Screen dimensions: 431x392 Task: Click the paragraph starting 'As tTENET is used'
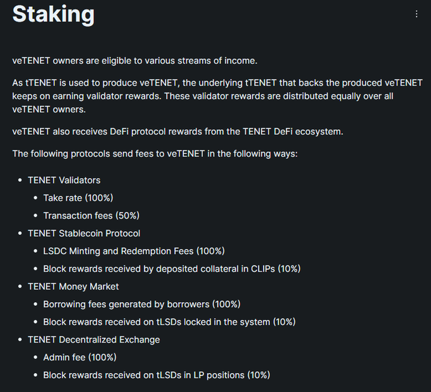(217, 96)
